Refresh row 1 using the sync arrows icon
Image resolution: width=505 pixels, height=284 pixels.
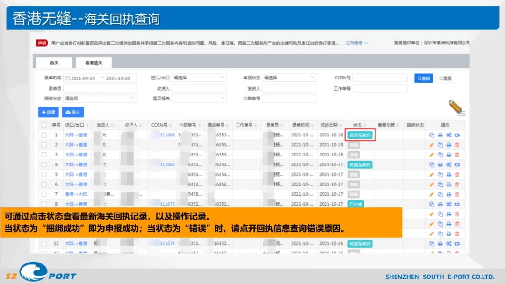click(x=457, y=135)
